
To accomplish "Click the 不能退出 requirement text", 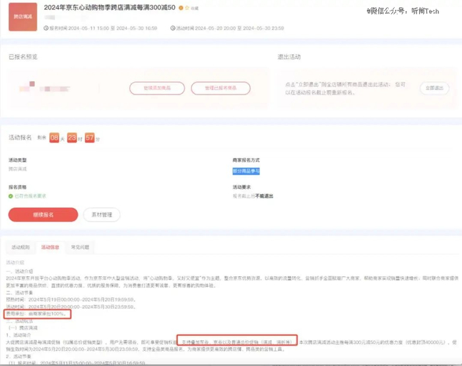I will [264, 196].
